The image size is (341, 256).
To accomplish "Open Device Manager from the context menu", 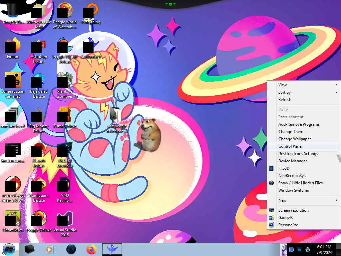I will pyautogui.click(x=304, y=161).
